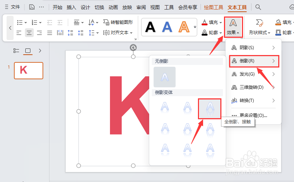The height and width of the screenshot is (182, 294).
Task: Switch to the 动画 tab
Action: 113,7
